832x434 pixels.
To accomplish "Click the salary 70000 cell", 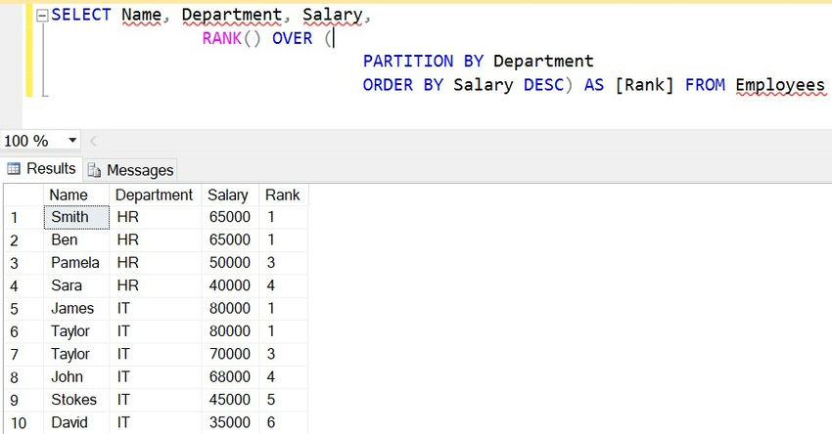I will click(x=230, y=354).
